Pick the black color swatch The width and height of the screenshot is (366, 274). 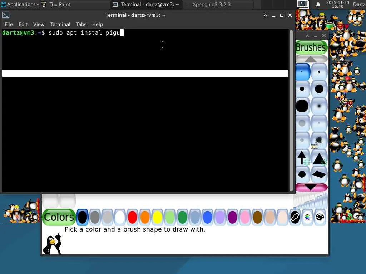click(83, 217)
